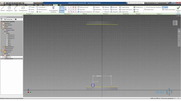
Task: Select the Отрезок (Line) tool
Action: click(3, 9)
